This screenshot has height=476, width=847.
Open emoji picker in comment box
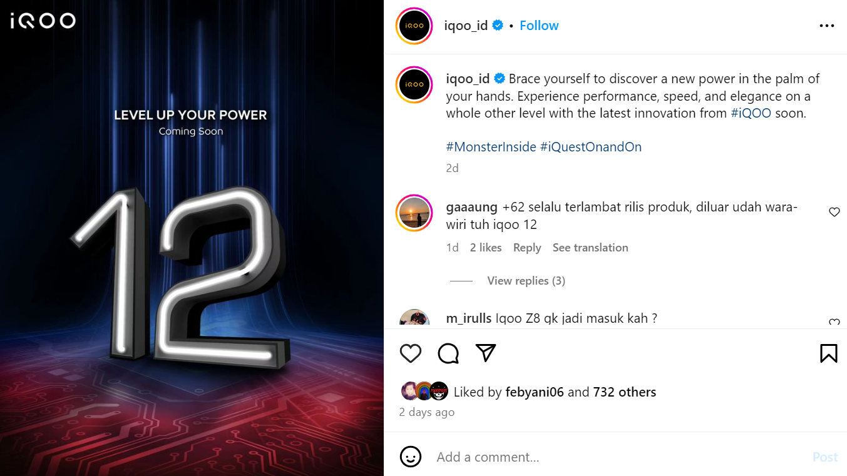pyautogui.click(x=411, y=457)
